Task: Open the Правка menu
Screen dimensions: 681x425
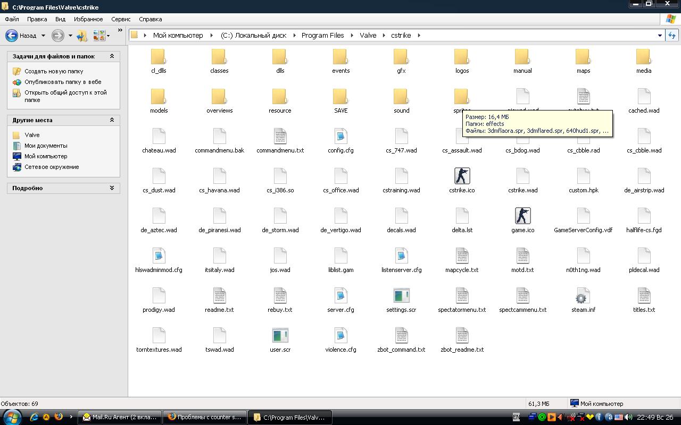Action: (x=37, y=19)
